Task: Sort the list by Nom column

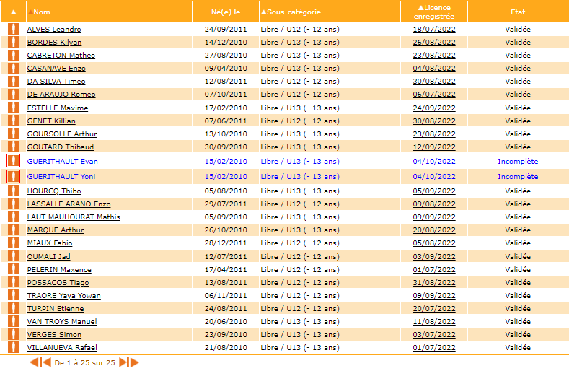Action: (42, 12)
